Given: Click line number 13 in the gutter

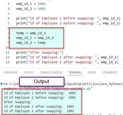Looking at the screenshot, I should [8, 62].
